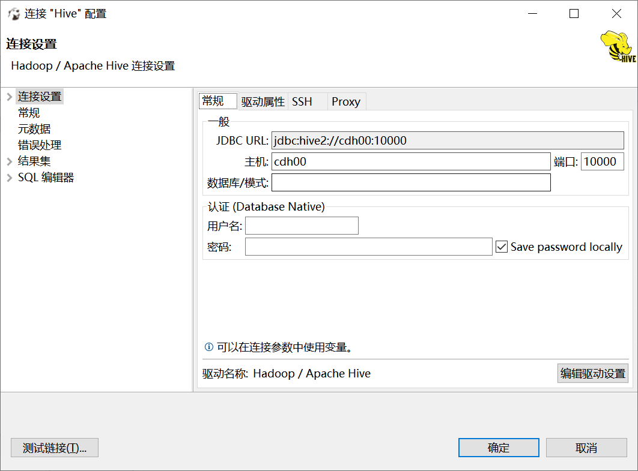638x471 pixels.
Task: Focus the 端口 port input field
Action: [602, 162]
